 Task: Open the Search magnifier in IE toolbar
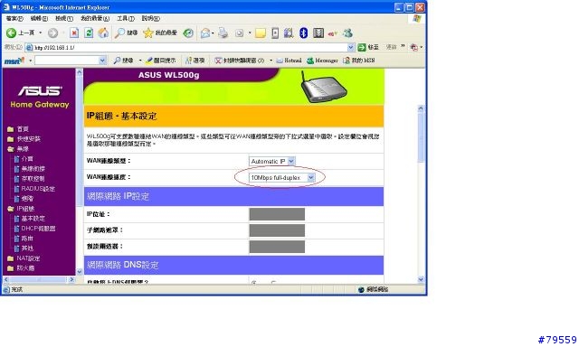(126, 33)
